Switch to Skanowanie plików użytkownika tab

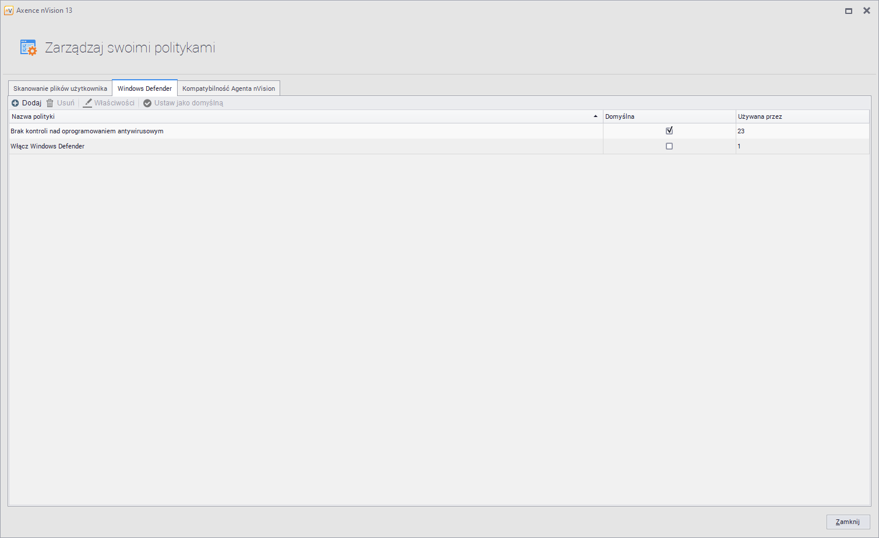pos(60,89)
